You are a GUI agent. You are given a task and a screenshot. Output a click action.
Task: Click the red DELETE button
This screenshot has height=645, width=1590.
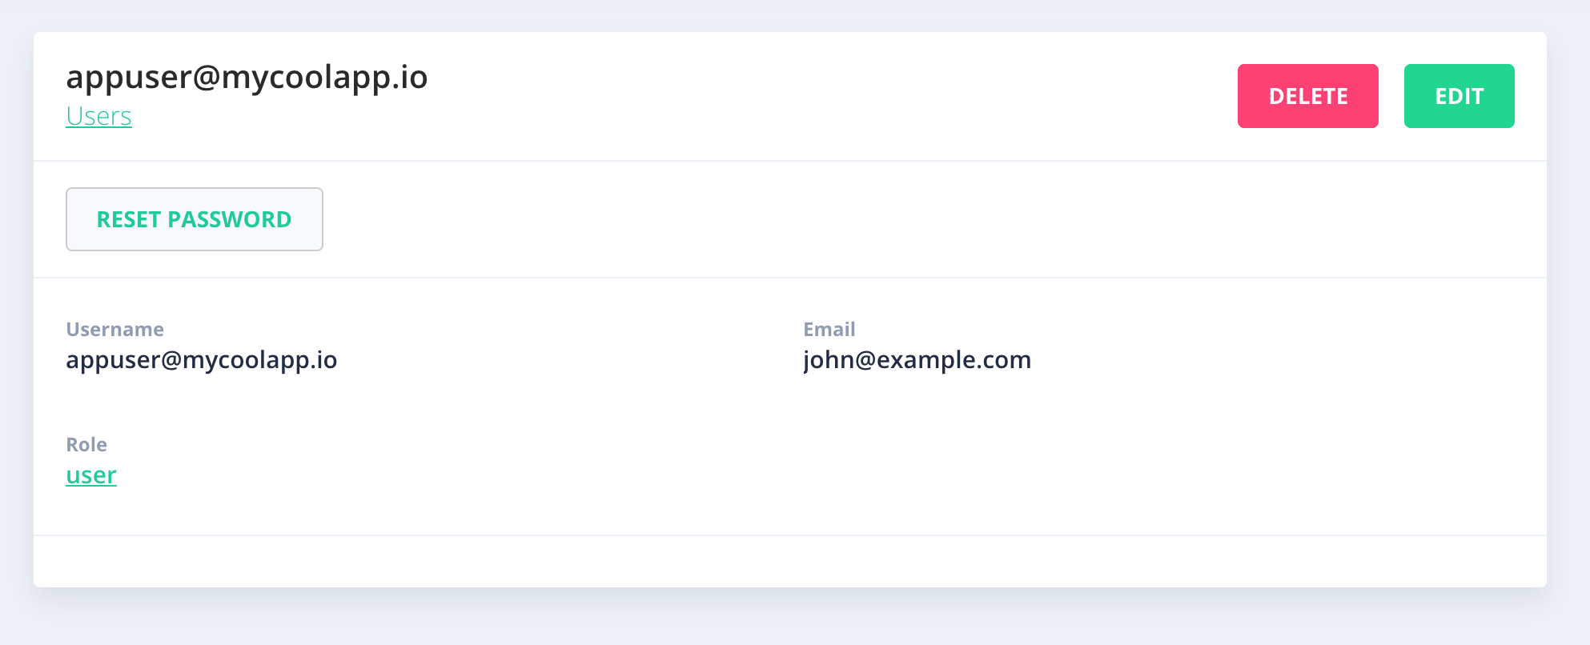point(1307,96)
